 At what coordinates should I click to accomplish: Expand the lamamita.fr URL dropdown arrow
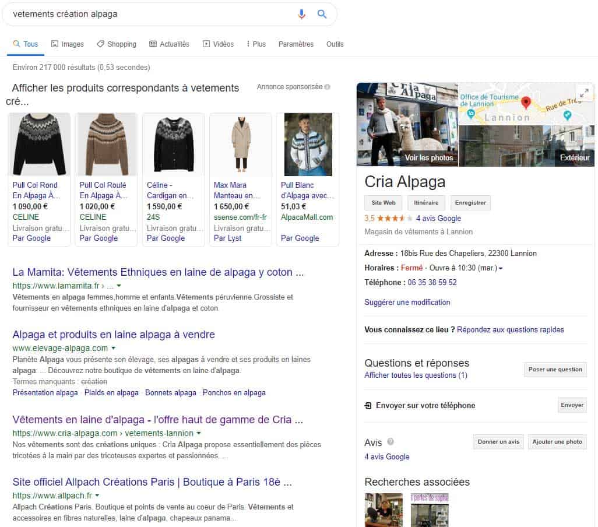pos(119,286)
